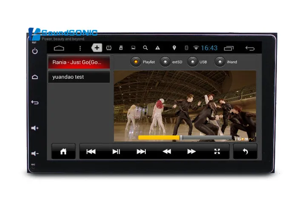
Task: Select the extSD source radio button
Action: click(x=165, y=62)
